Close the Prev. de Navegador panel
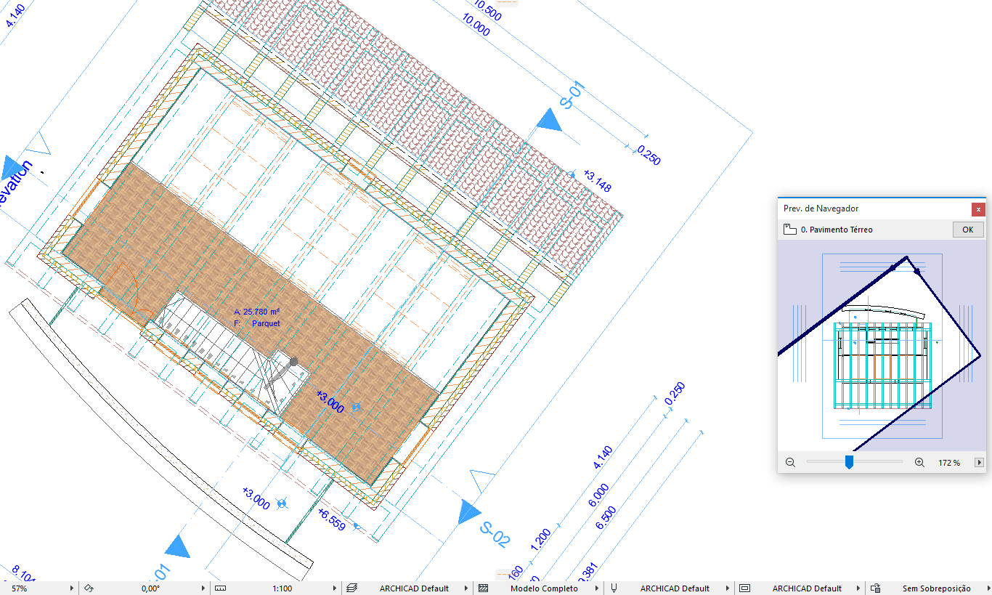The height and width of the screenshot is (595, 992). pyautogui.click(x=978, y=209)
